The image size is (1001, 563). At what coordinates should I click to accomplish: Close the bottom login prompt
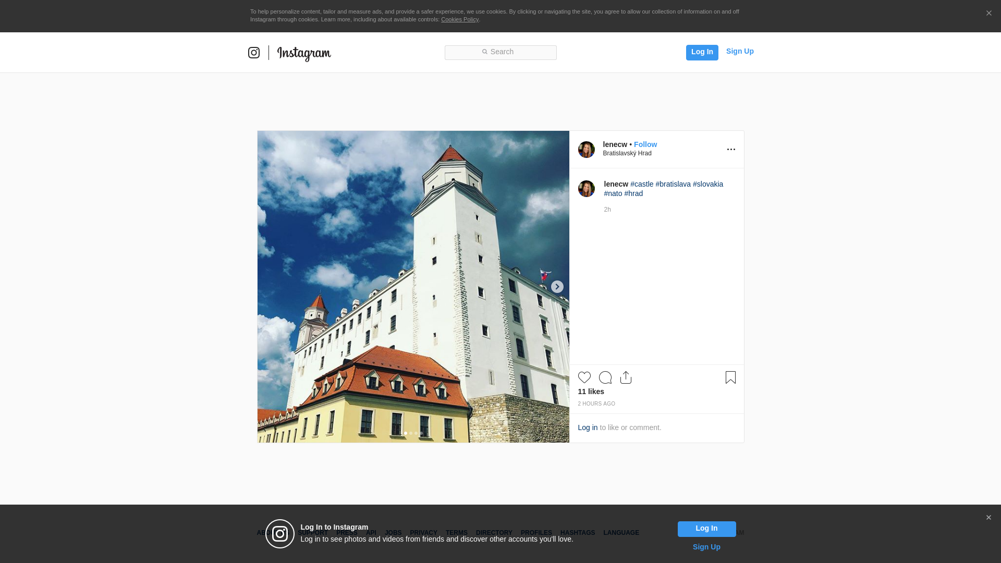pos(988,518)
